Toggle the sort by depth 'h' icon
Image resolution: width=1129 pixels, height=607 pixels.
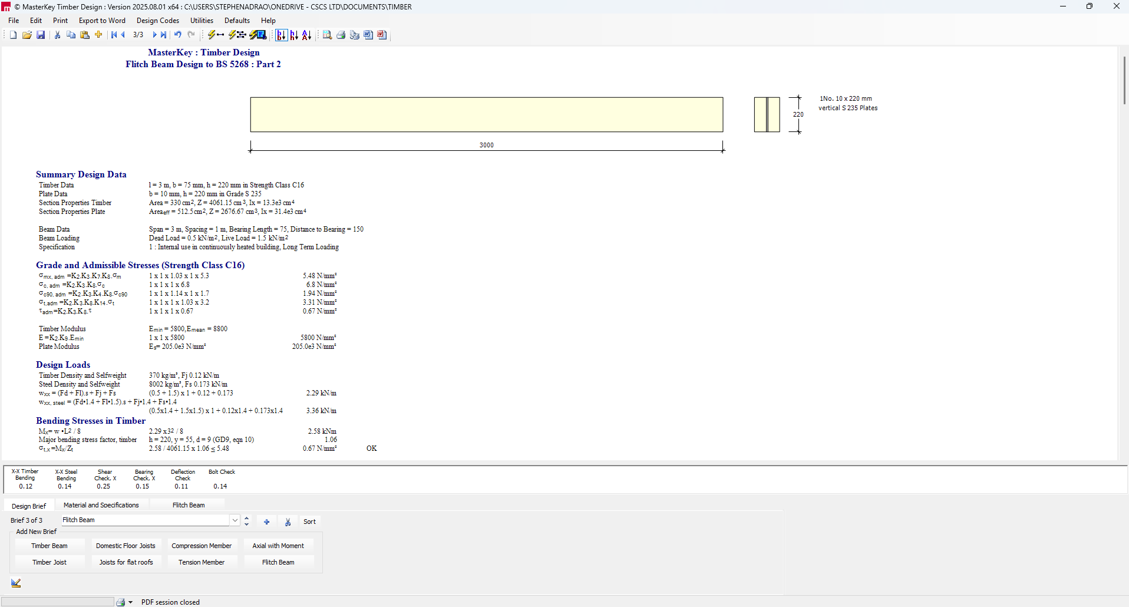294,35
